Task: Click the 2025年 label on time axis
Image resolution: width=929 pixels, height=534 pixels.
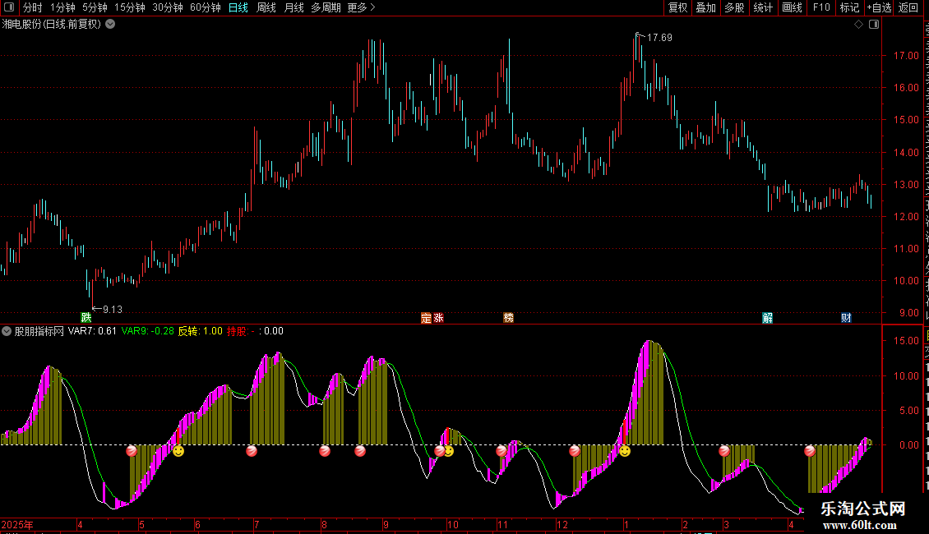Action: [17, 524]
